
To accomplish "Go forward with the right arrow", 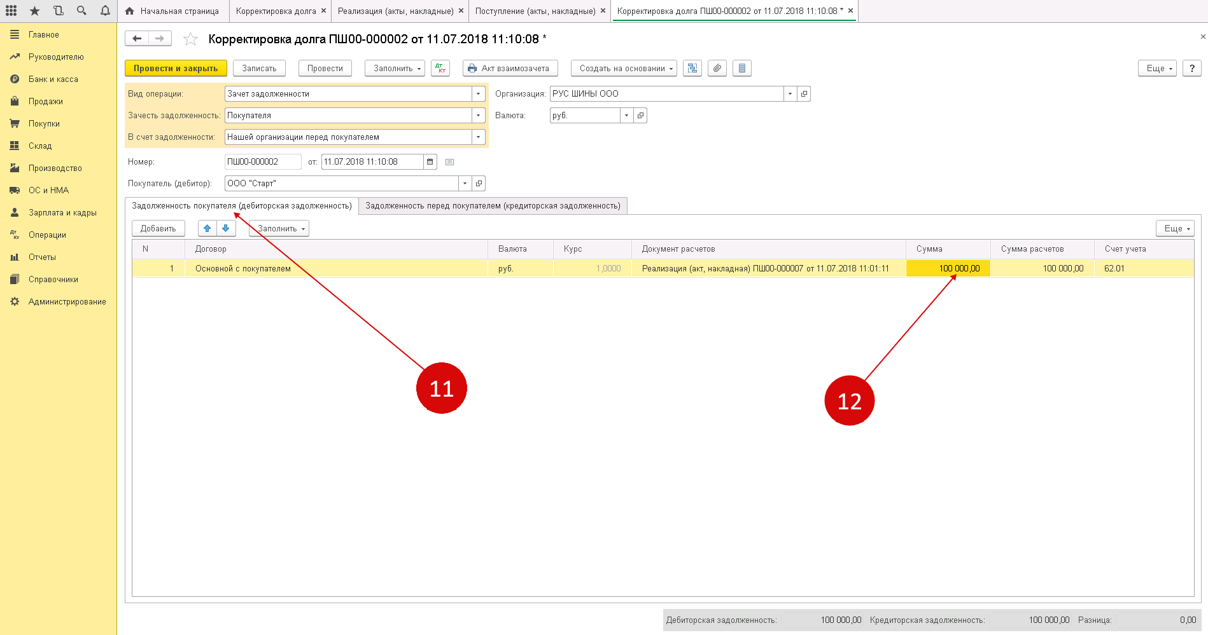I will [x=160, y=39].
